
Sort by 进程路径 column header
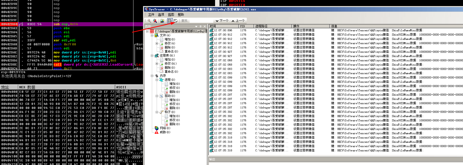tap(273, 26)
